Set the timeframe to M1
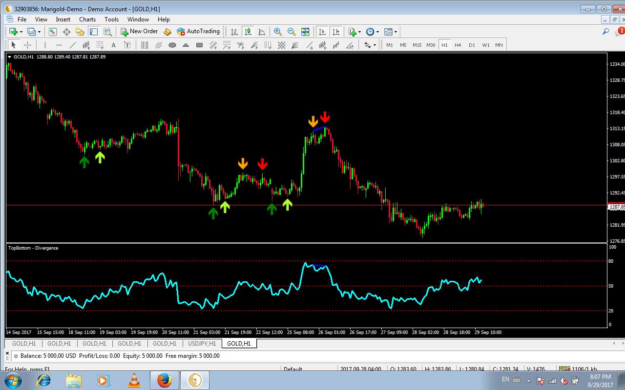 tap(390, 45)
